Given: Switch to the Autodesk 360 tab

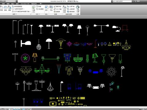Looking at the screenshot, I should (x=25, y=4).
